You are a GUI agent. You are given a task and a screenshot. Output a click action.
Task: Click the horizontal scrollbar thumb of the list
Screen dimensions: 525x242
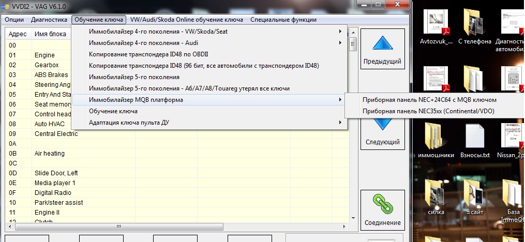click(119, 226)
